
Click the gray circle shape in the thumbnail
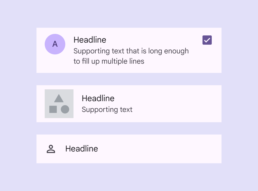point(65,109)
